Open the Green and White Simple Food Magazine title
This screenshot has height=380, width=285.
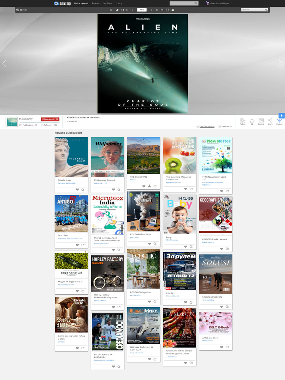click(x=179, y=352)
